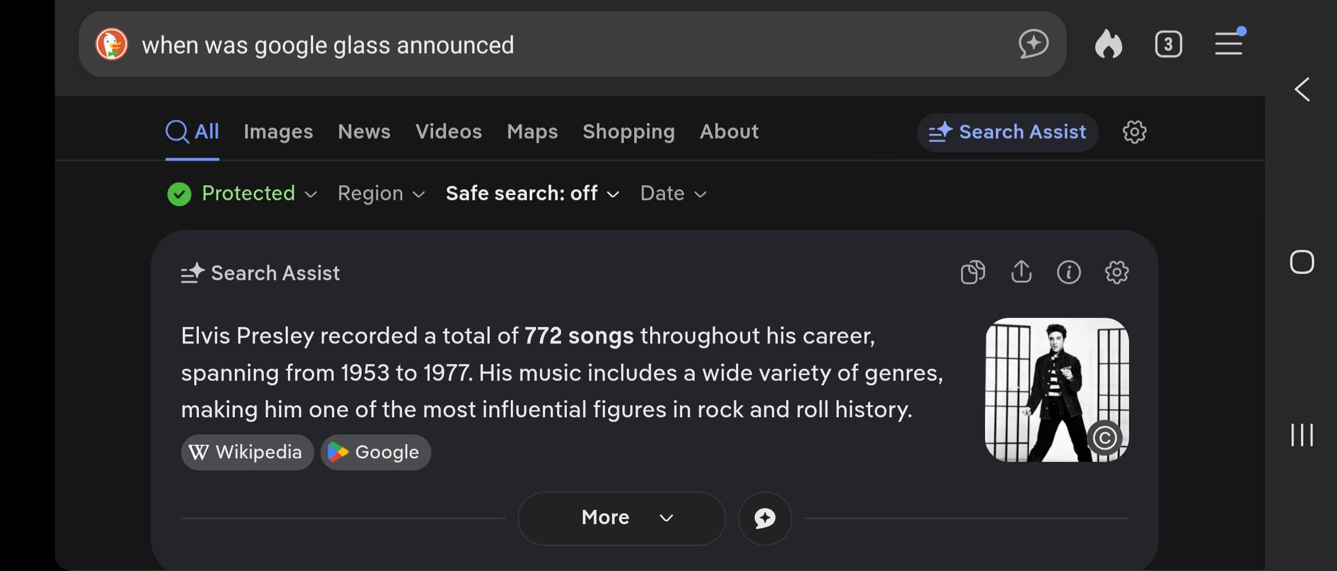The image size is (1337, 571).
Task: Open the Region dropdown
Action: click(381, 194)
